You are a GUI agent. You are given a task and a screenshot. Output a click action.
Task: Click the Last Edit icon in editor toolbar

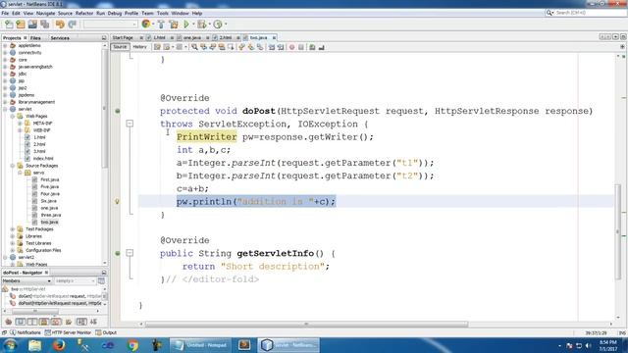click(x=157, y=47)
